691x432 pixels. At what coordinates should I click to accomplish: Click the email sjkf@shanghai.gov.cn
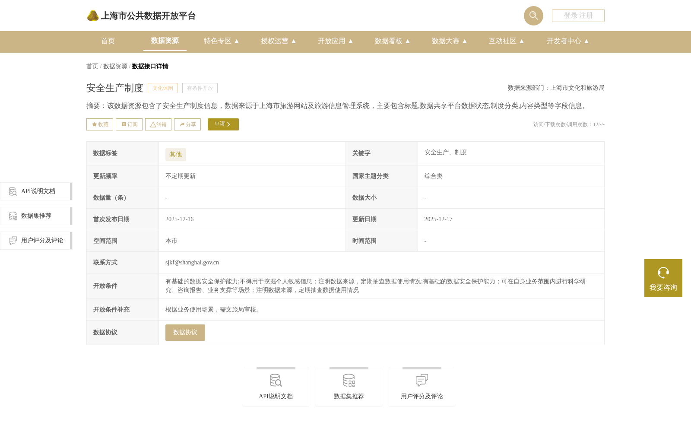click(192, 263)
